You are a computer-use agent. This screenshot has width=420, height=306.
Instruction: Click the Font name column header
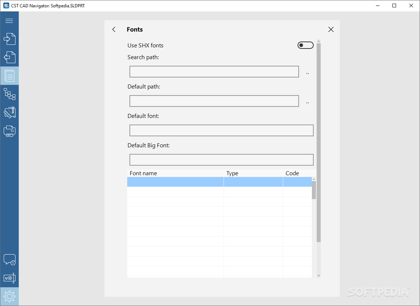coord(175,173)
